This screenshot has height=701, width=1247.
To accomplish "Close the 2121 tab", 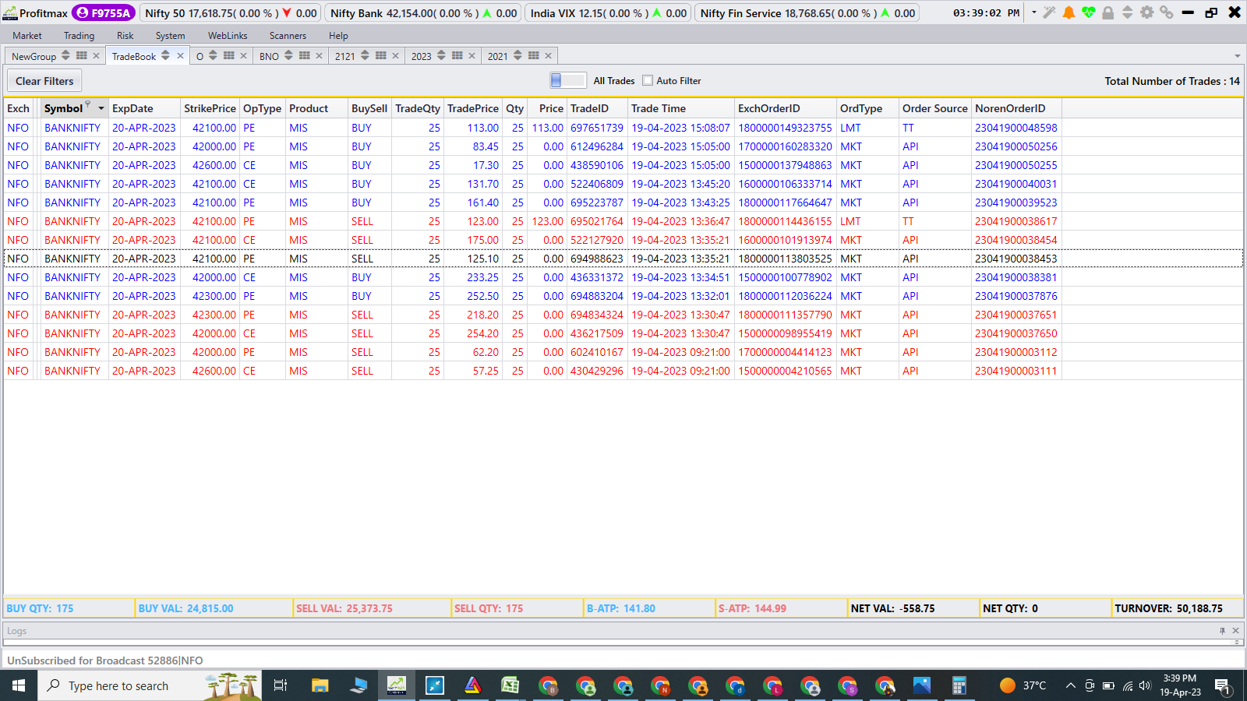I will pyautogui.click(x=395, y=55).
